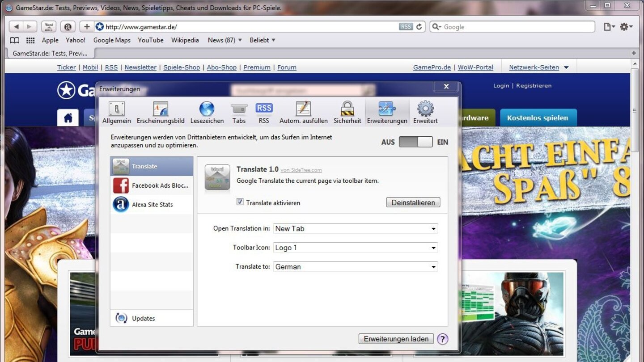This screenshot has height=362, width=644.
Task: Add bookmark with the plus button
Action: click(x=87, y=27)
